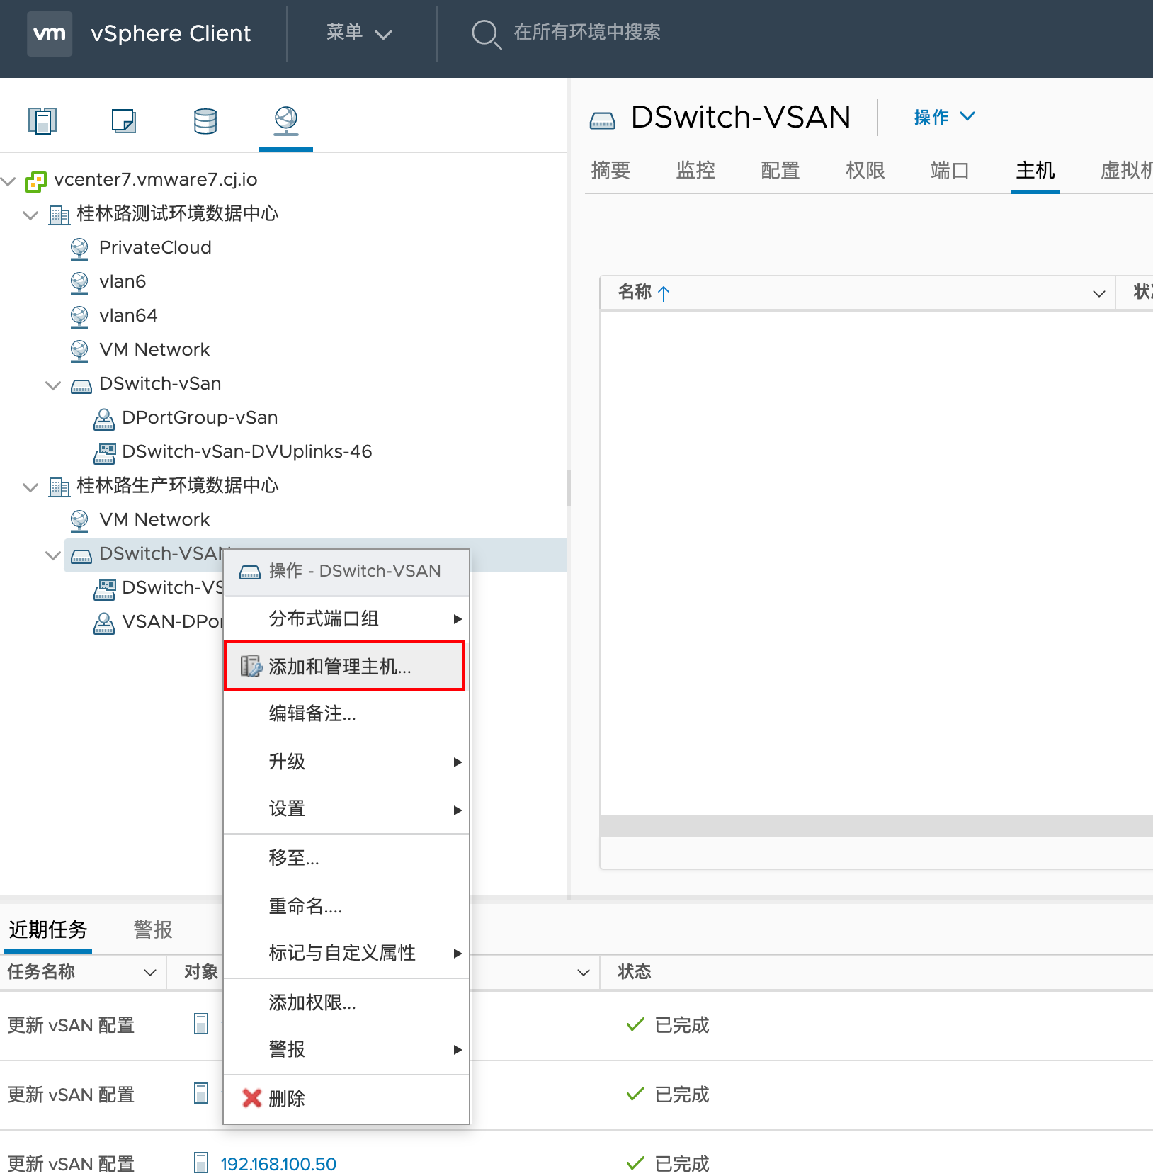The image size is (1153, 1176).
Task: Click the add and manage hosts icon
Action: click(x=251, y=666)
